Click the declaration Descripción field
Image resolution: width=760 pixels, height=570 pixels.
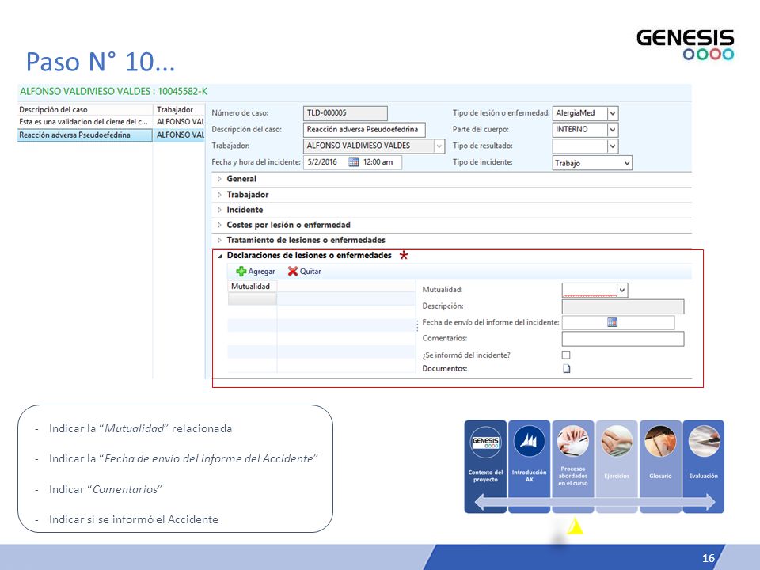(x=623, y=306)
